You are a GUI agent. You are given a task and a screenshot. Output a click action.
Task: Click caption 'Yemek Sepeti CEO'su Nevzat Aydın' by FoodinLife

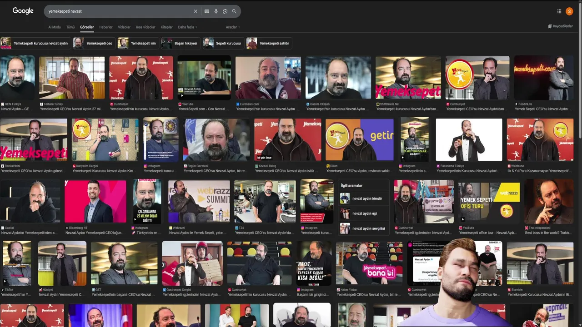tap(543, 109)
